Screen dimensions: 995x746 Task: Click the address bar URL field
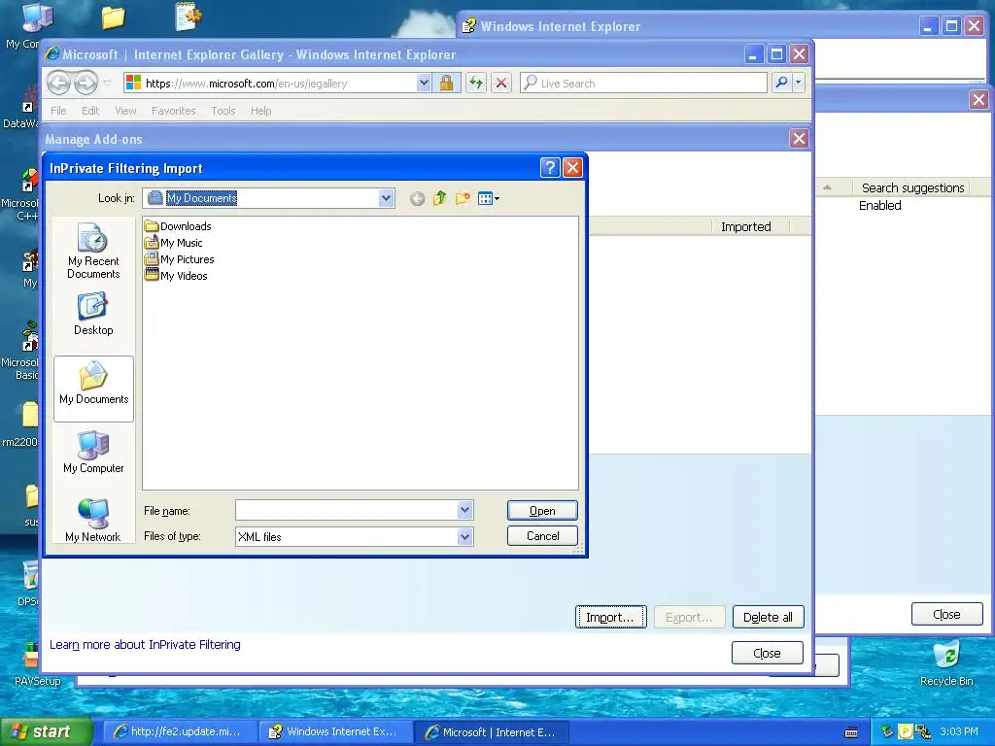[x=279, y=84]
